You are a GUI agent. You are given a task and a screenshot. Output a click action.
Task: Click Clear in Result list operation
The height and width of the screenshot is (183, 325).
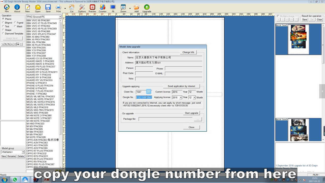tap(319, 20)
